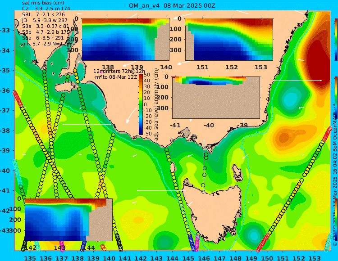Screen dimensions: 338x261
Task: Select the J3 satellite statistics row
Action: coord(45,20)
